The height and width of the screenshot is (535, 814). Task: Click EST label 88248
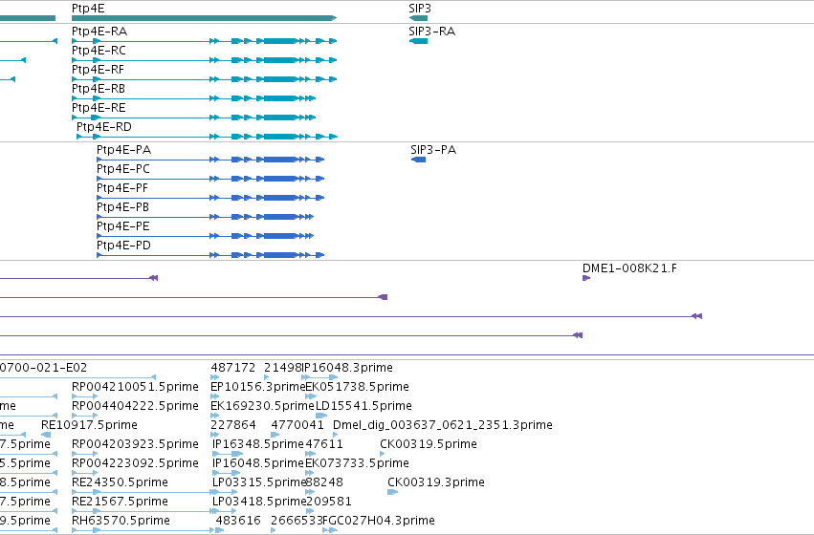pos(324,482)
